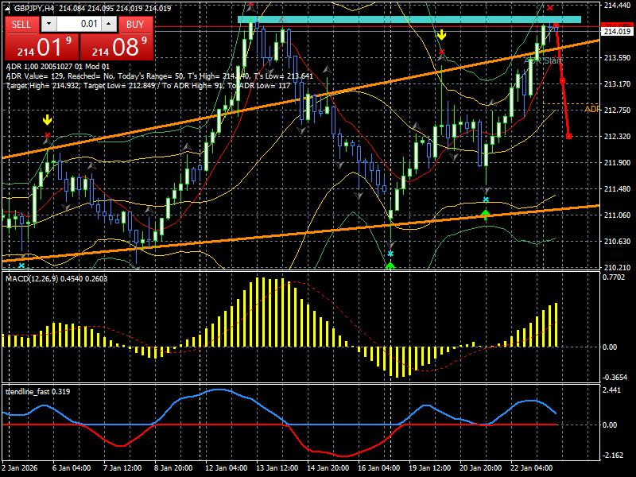Click the red SELL button
This screenshot has width=636, height=477.
tap(21, 25)
